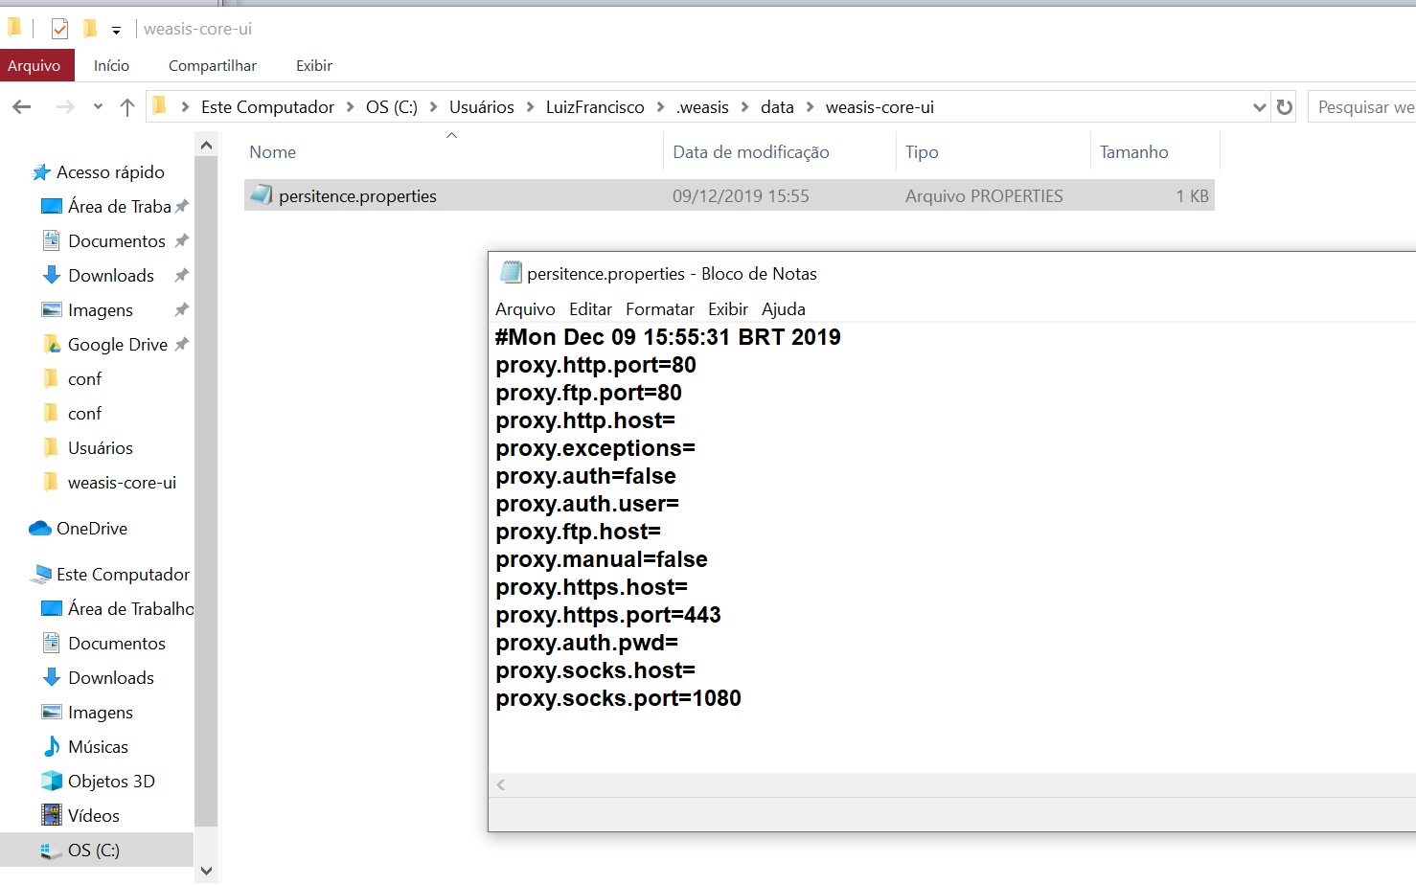
Task: Expand the Quick Access Toolbar customization arrow
Action: point(117,28)
